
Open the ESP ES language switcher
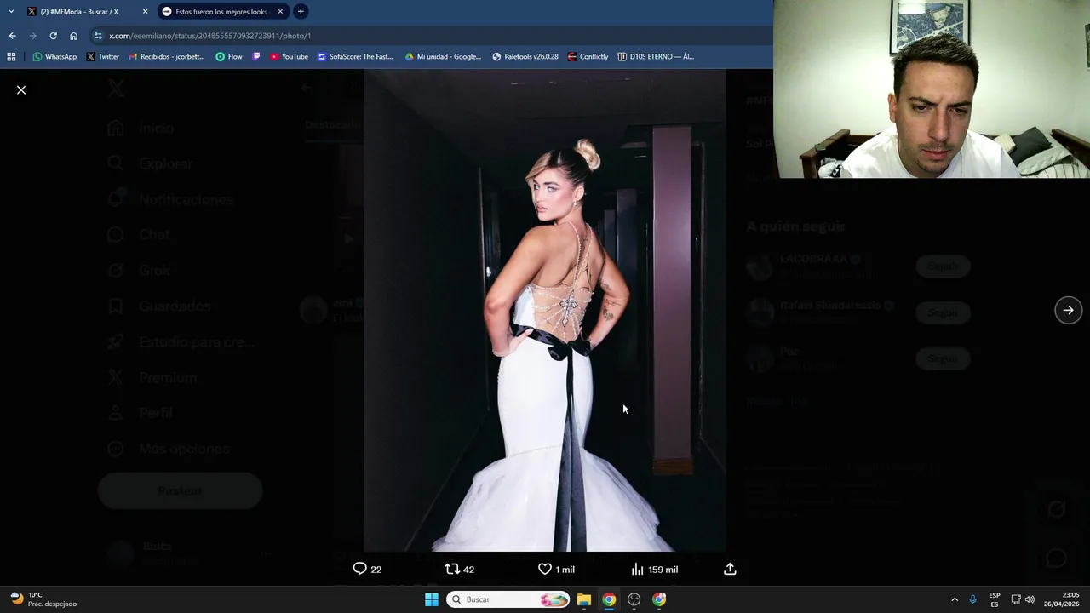coord(995,599)
